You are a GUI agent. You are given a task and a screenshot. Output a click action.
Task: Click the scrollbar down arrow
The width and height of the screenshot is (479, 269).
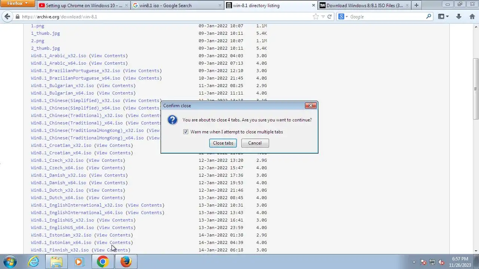coord(476,251)
